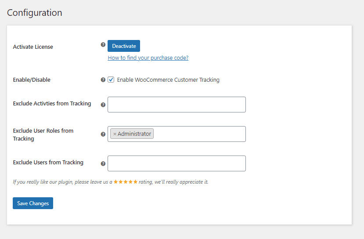Click the Enable WooCommerce Customer Tracking label
Viewport: 364px width, 239px height.
[x=168, y=80]
